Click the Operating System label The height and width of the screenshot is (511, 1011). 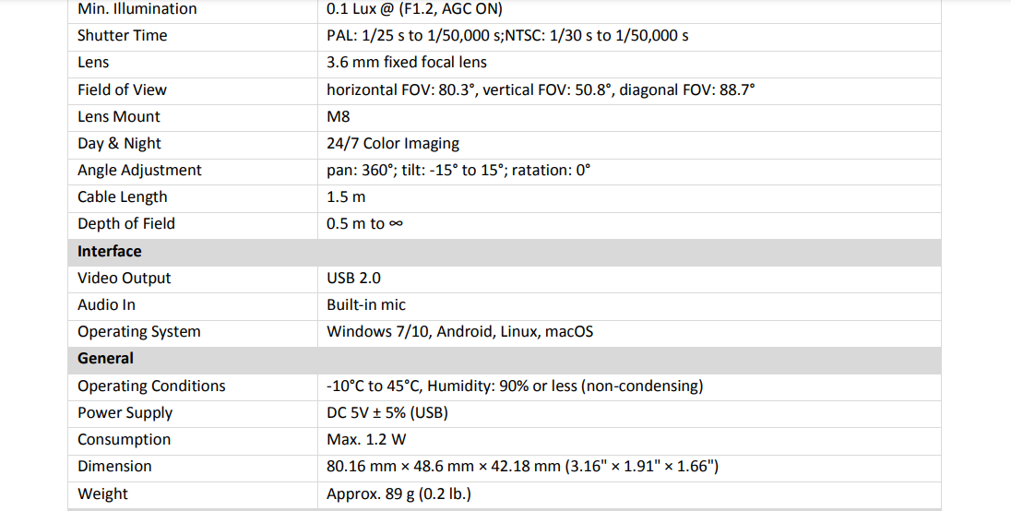(138, 332)
